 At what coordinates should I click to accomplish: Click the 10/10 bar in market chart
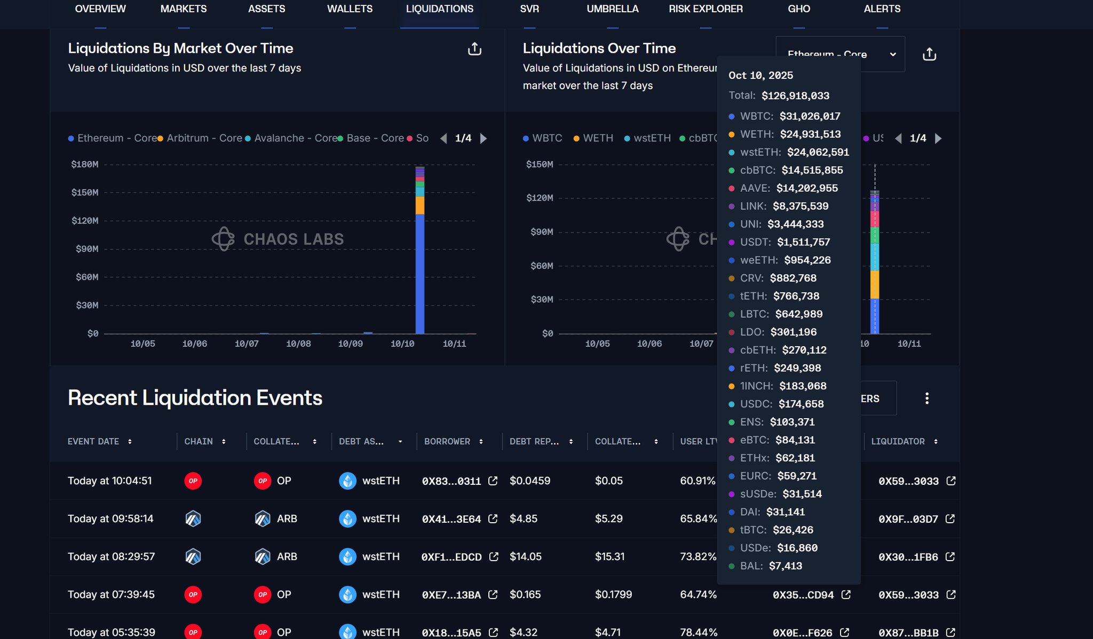pos(419,267)
